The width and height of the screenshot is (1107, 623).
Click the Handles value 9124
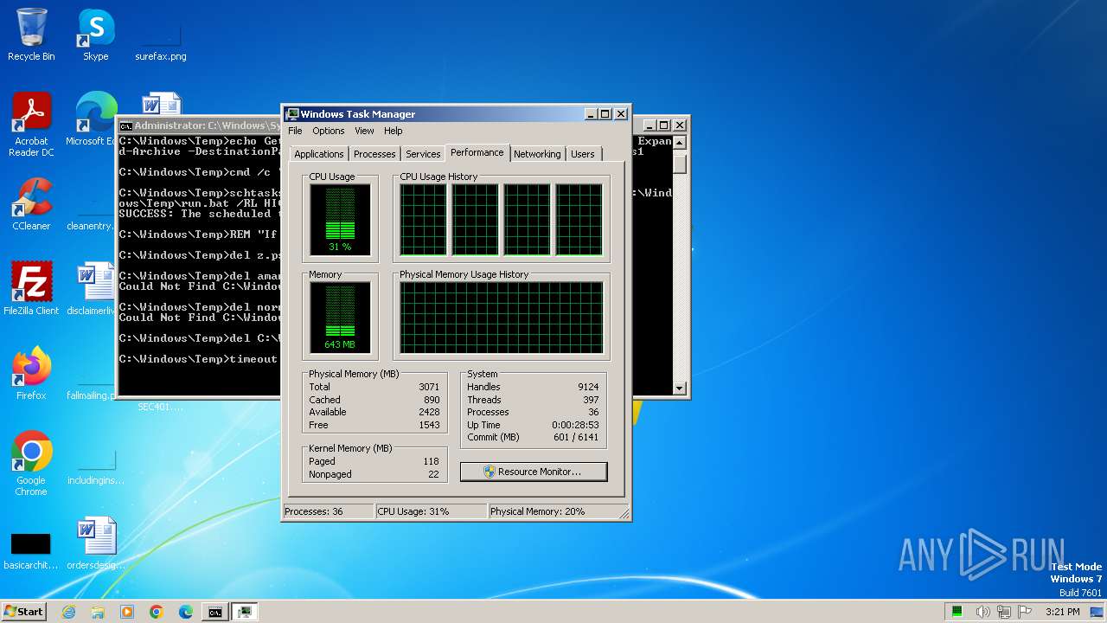pos(588,387)
